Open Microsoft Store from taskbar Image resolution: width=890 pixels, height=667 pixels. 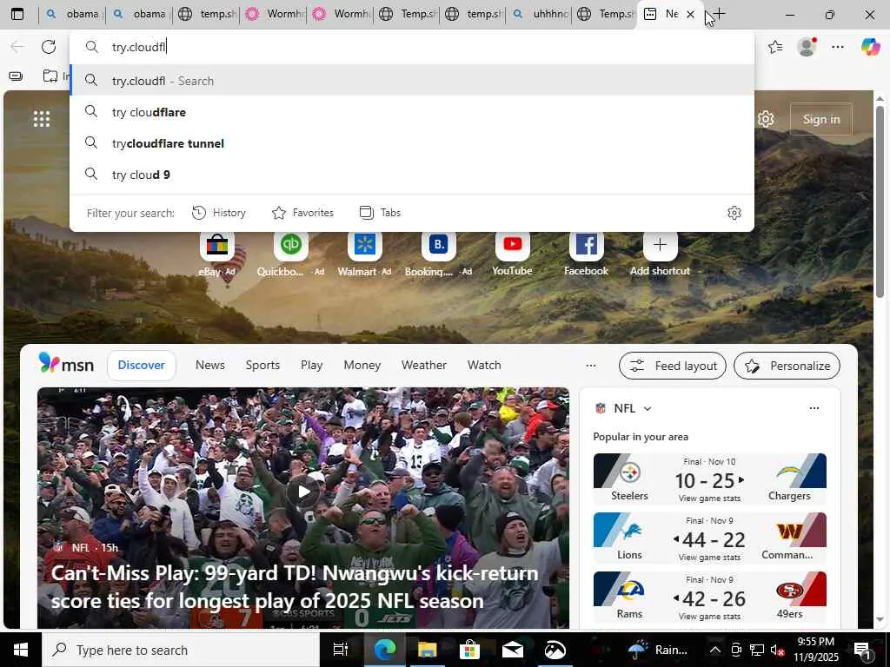469,650
